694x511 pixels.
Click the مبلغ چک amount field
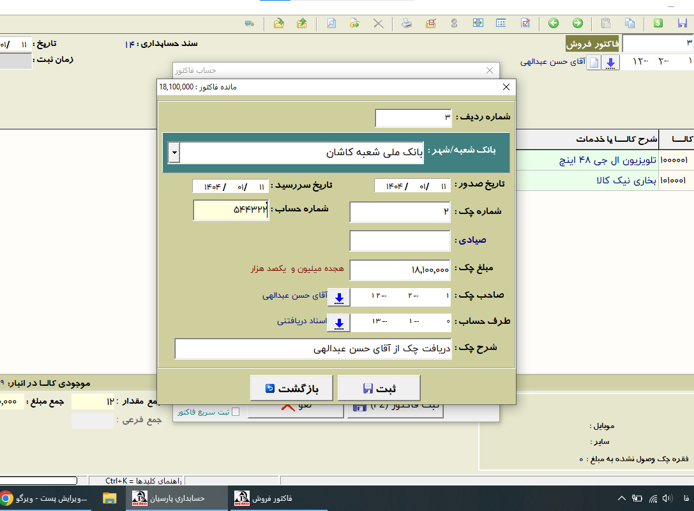tap(400, 270)
